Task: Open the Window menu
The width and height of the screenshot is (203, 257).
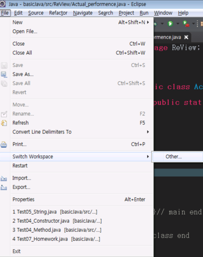Action: tap(163, 13)
